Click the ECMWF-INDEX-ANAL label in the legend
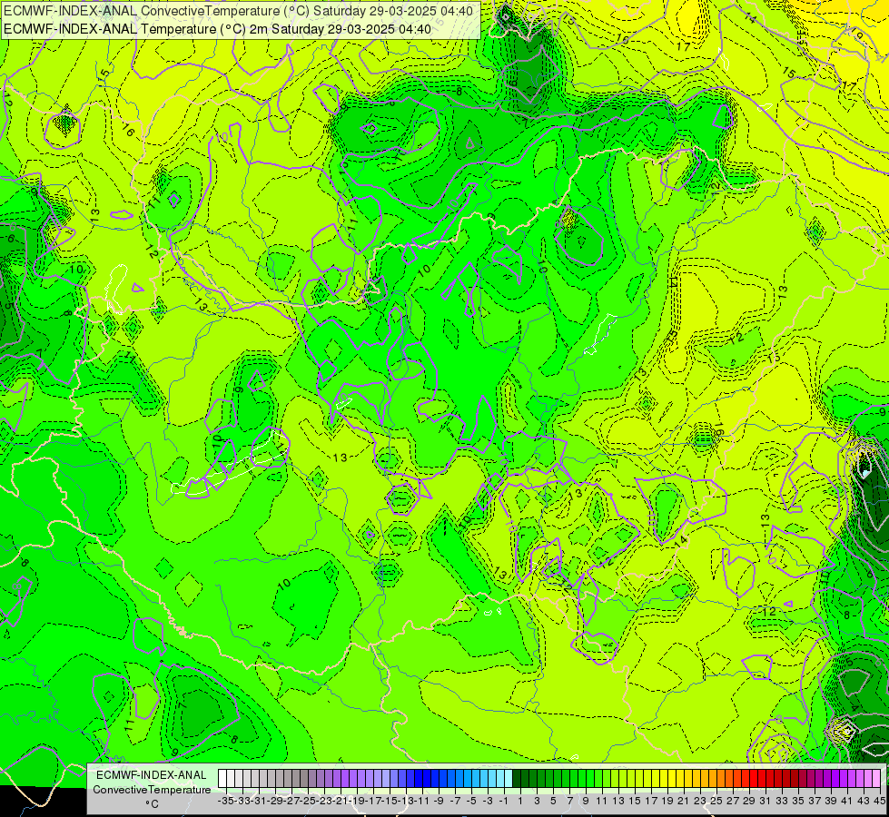The height and width of the screenshot is (817, 889). click(x=152, y=775)
